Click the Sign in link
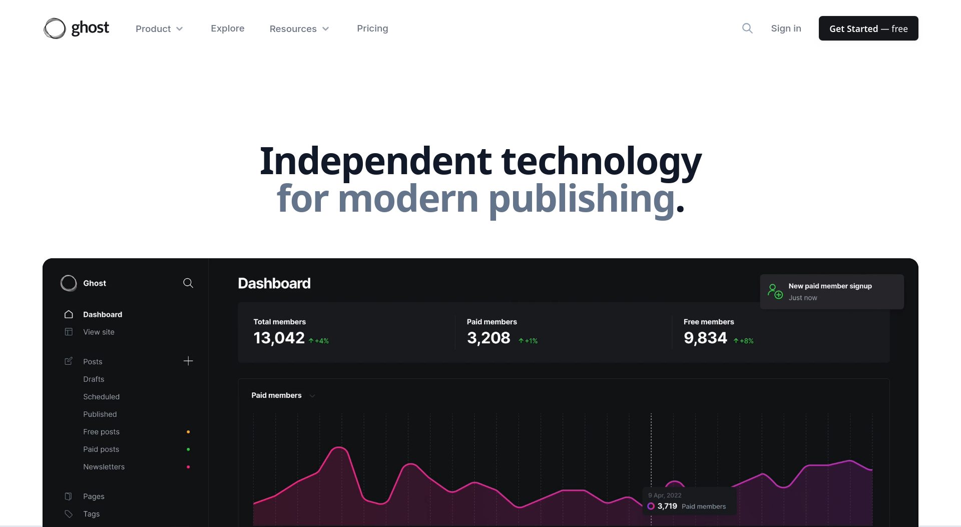Screen dimensions: 961x527 [786, 29]
